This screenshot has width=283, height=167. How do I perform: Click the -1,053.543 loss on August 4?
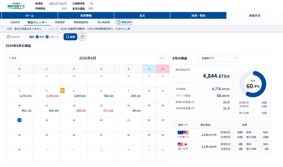52,96
